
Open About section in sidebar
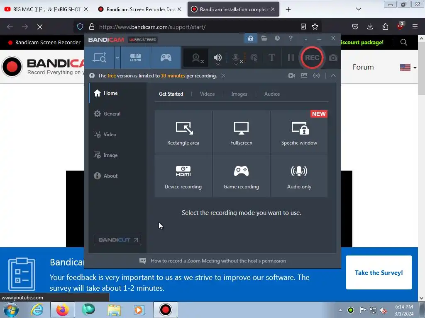click(117, 176)
